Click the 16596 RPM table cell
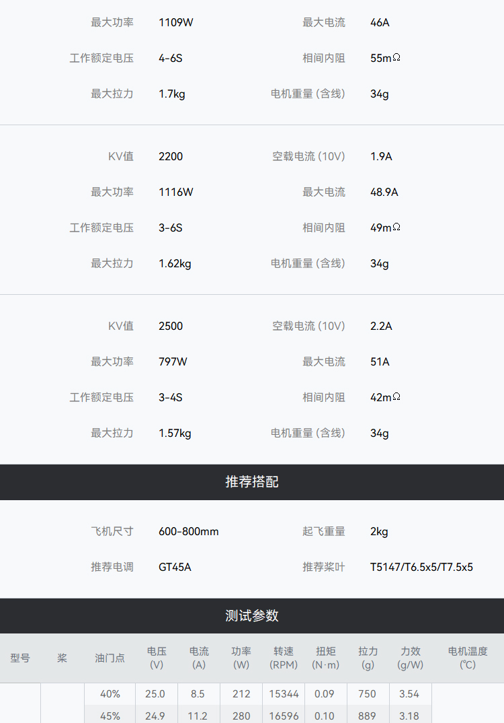The height and width of the screenshot is (723, 504). point(284,716)
